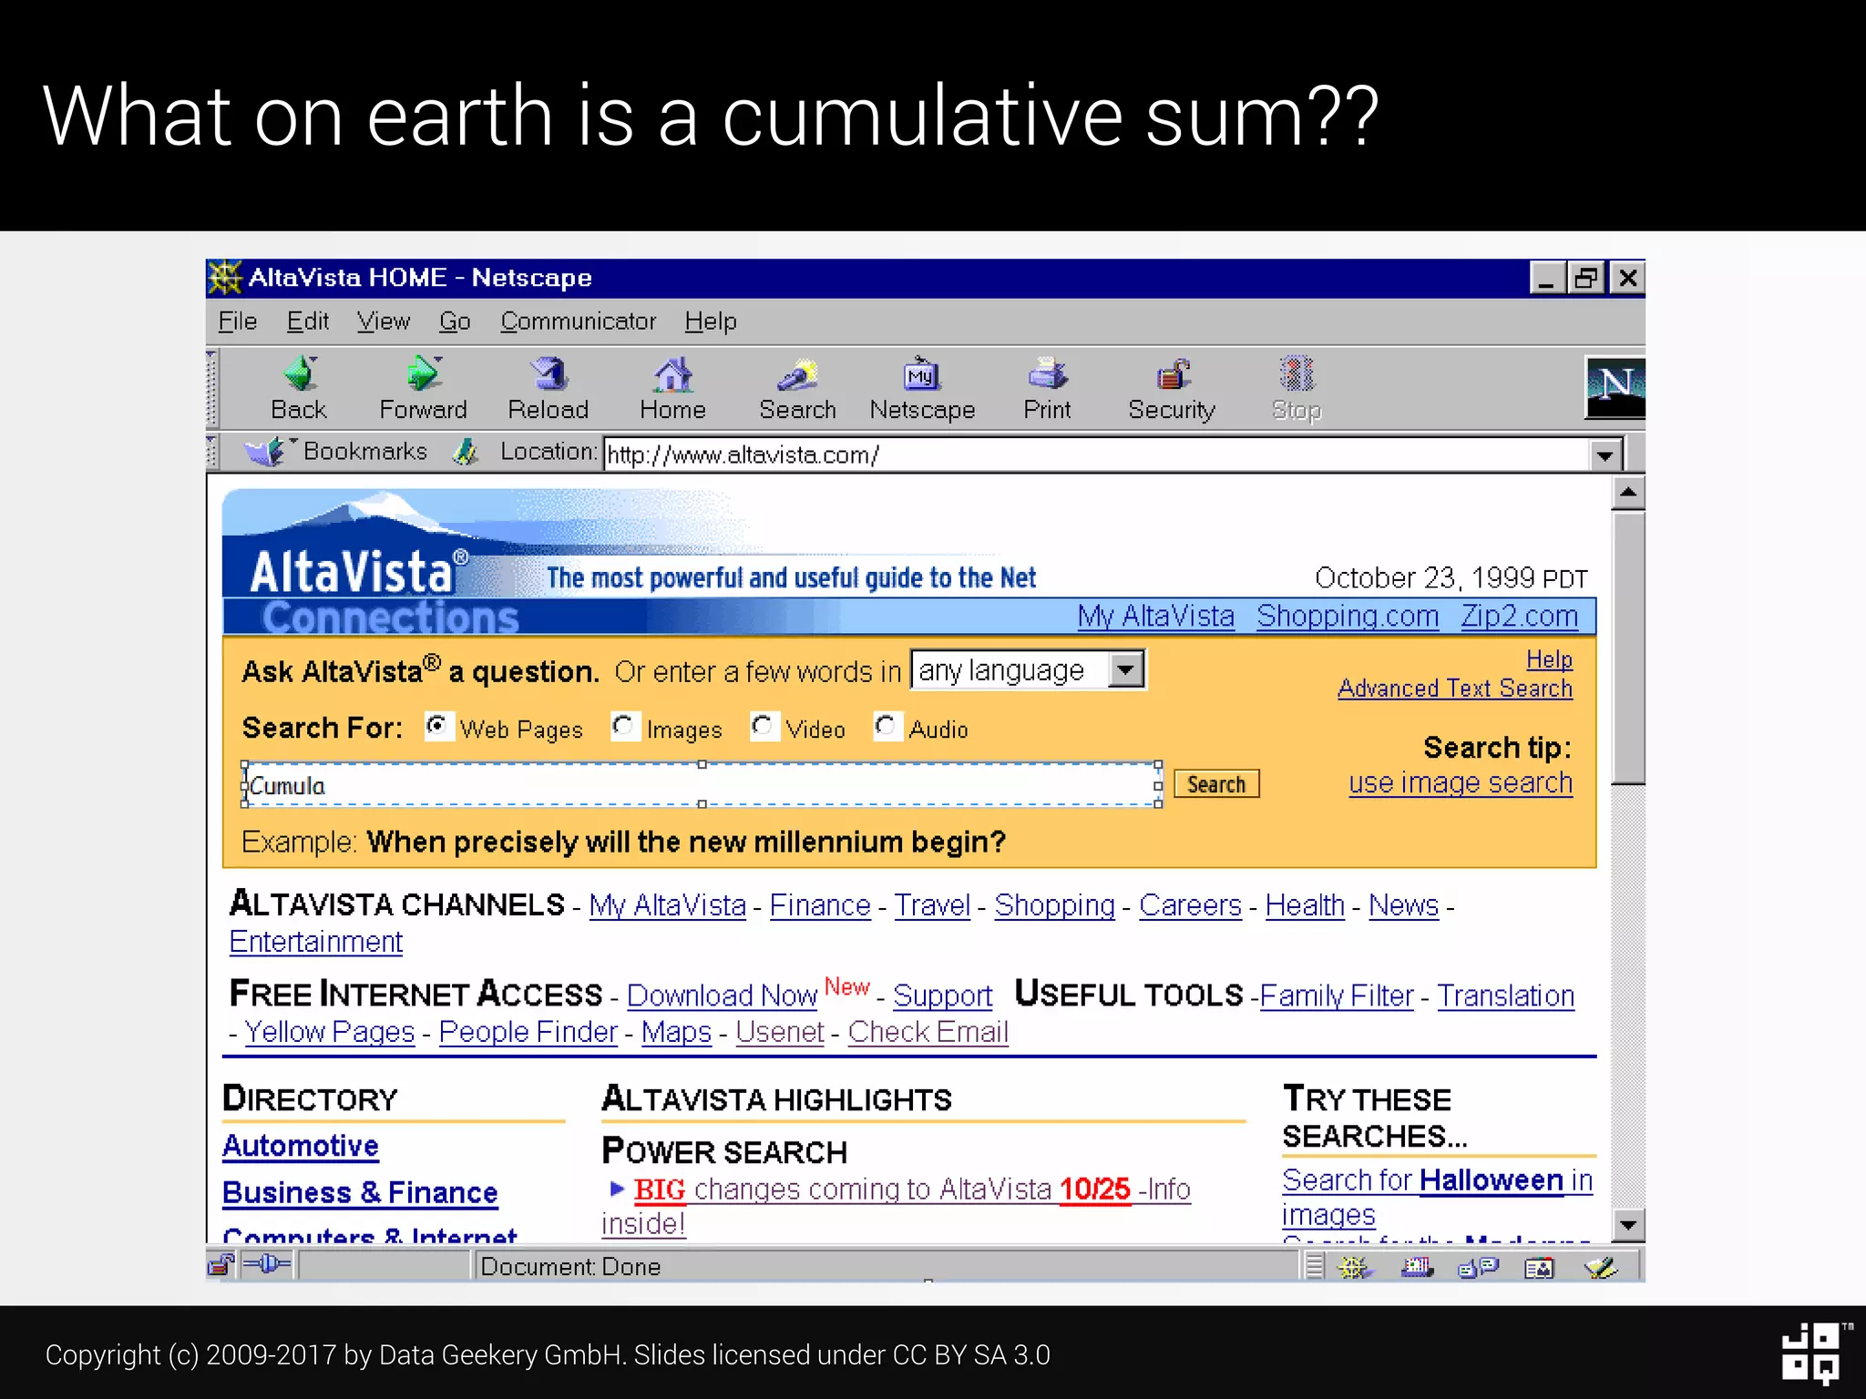Screen dimensions: 1866x1399
Task: Open the Edit menu
Action: coord(308,322)
